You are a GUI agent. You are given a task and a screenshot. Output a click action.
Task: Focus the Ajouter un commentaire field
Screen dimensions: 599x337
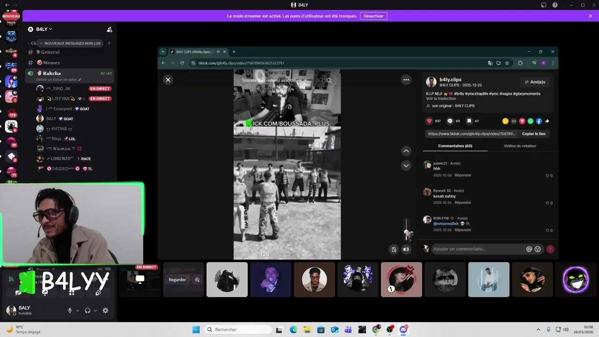477,249
